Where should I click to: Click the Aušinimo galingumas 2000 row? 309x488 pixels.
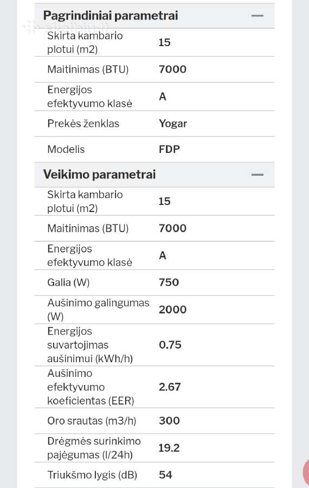(154, 310)
